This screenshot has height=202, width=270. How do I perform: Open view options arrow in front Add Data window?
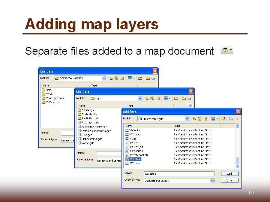point(217,119)
